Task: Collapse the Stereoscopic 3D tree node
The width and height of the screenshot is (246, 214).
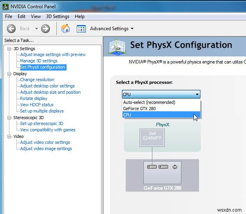Action: tap(9, 118)
